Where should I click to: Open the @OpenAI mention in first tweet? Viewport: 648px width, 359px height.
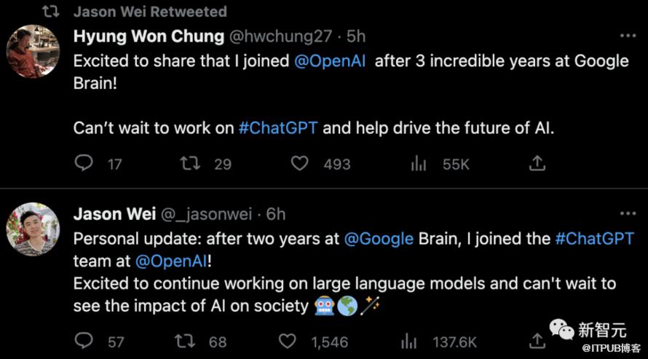[x=330, y=61]
